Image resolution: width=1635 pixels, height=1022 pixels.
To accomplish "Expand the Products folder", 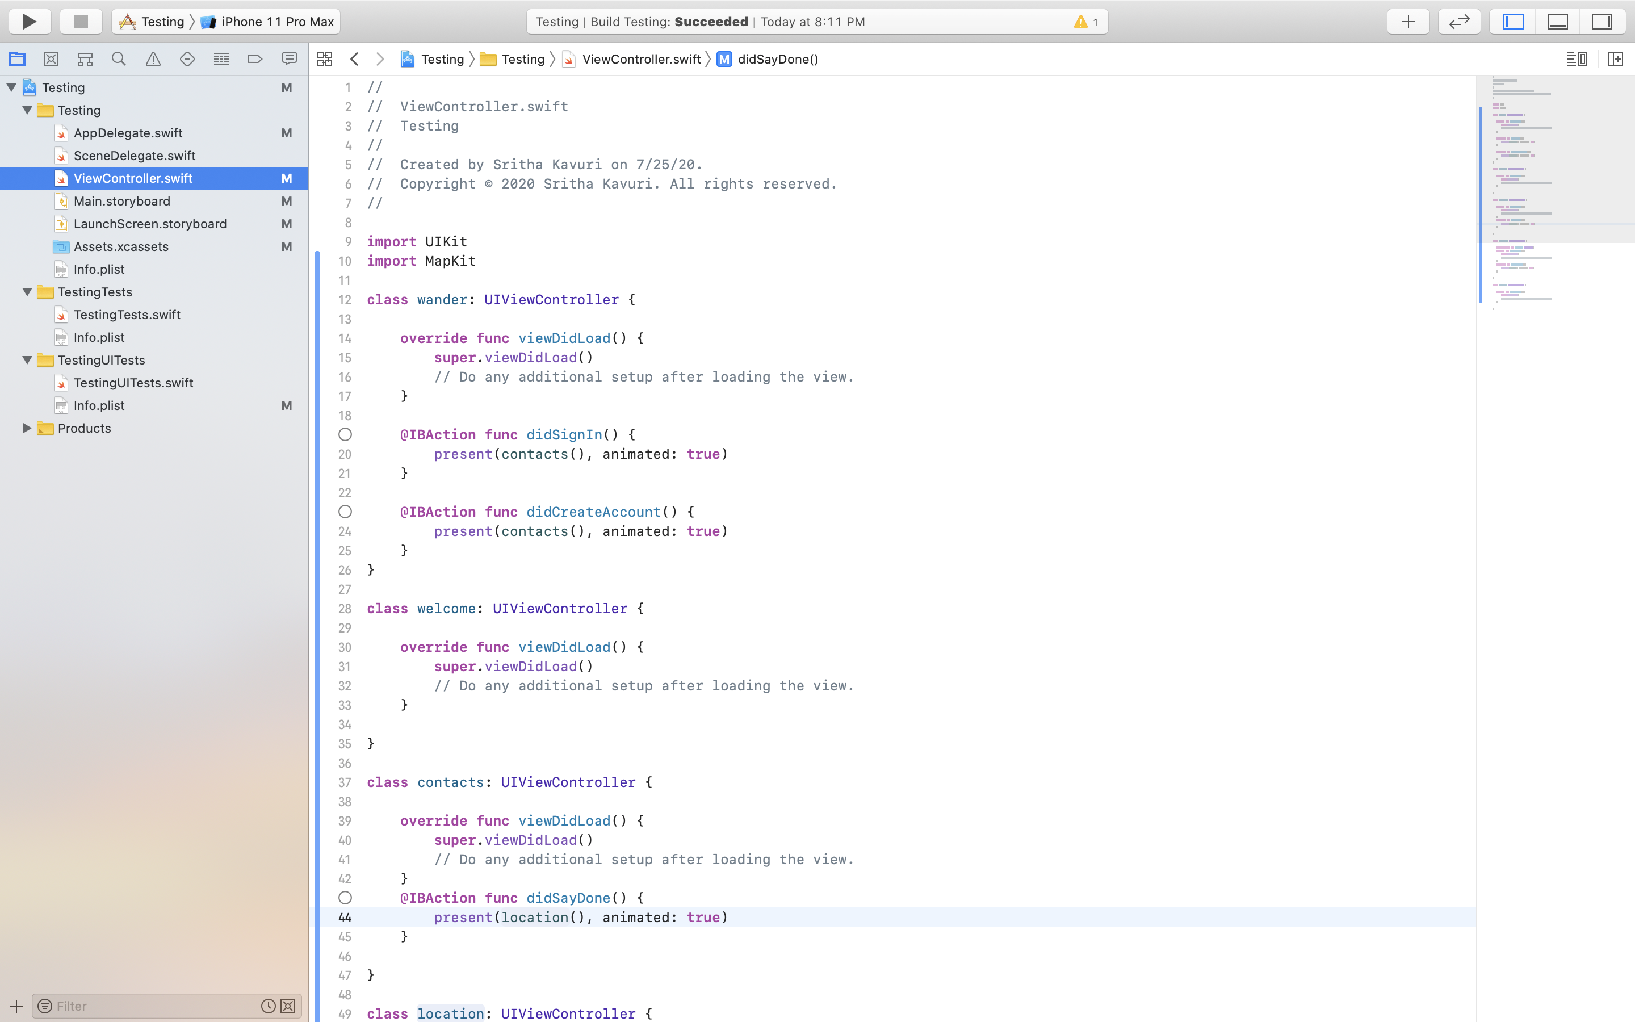I will 27,428.
